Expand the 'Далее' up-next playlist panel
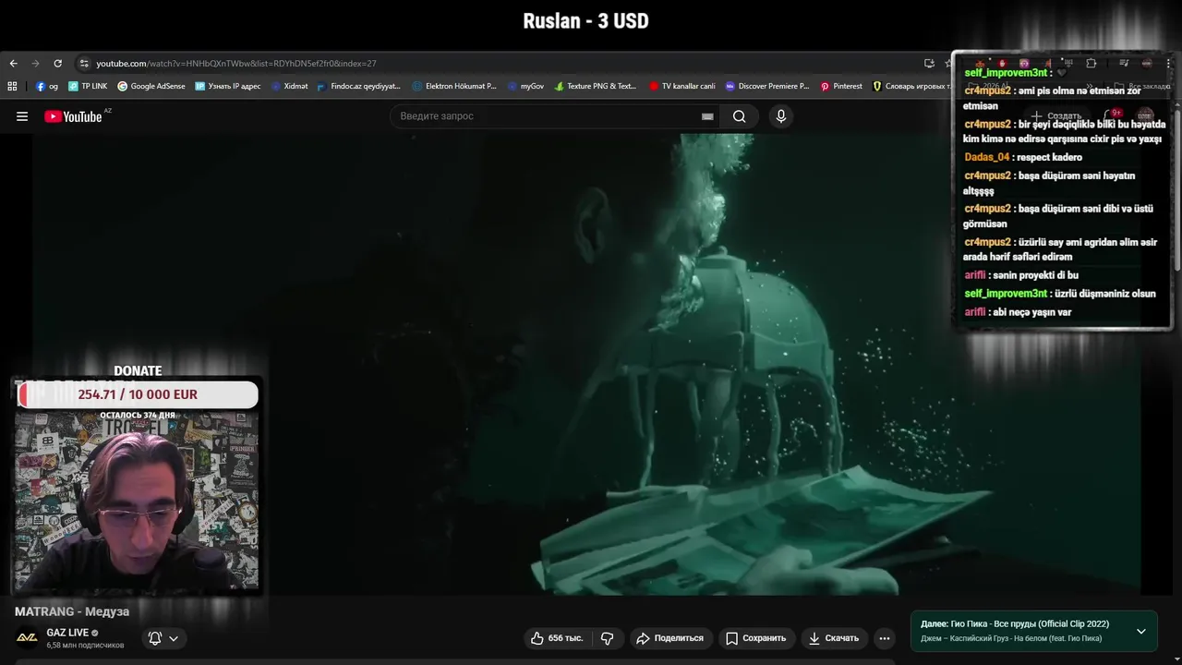Viewport: 1182px width, 665px height. tap(1141, 632)
